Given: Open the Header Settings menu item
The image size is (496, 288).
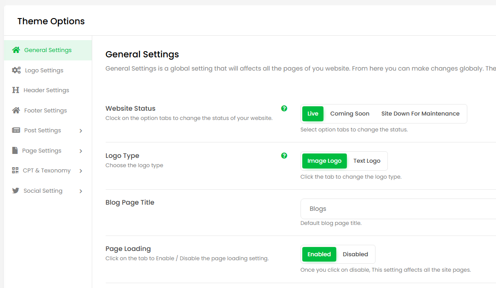Looking at the screenshot, I should coord(46,90).
